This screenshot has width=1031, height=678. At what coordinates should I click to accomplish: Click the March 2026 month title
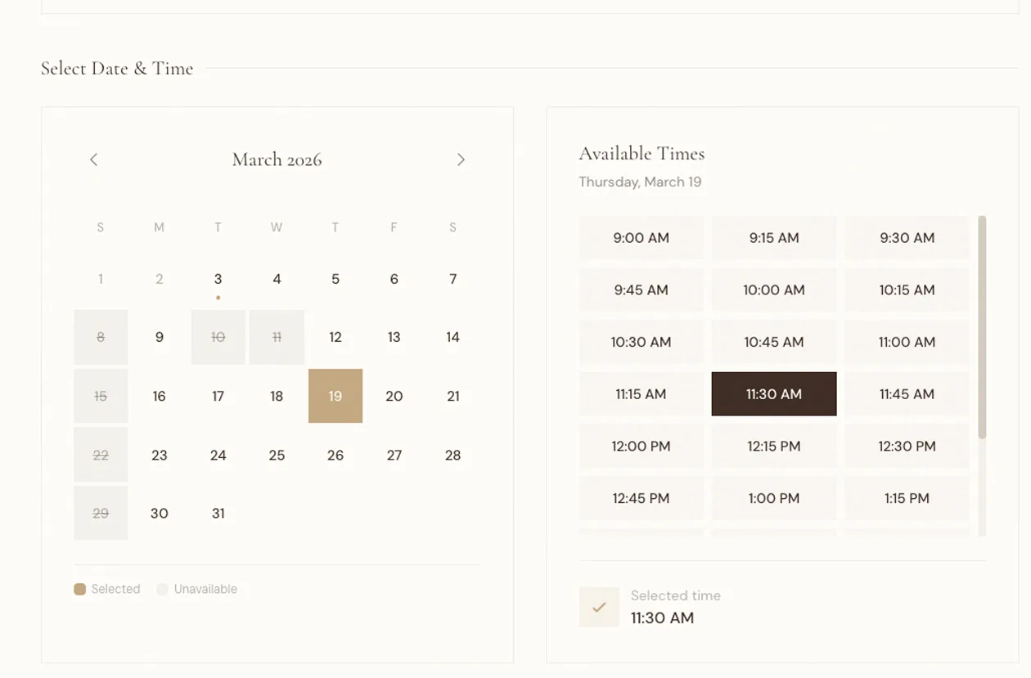(x=277, y=159)
